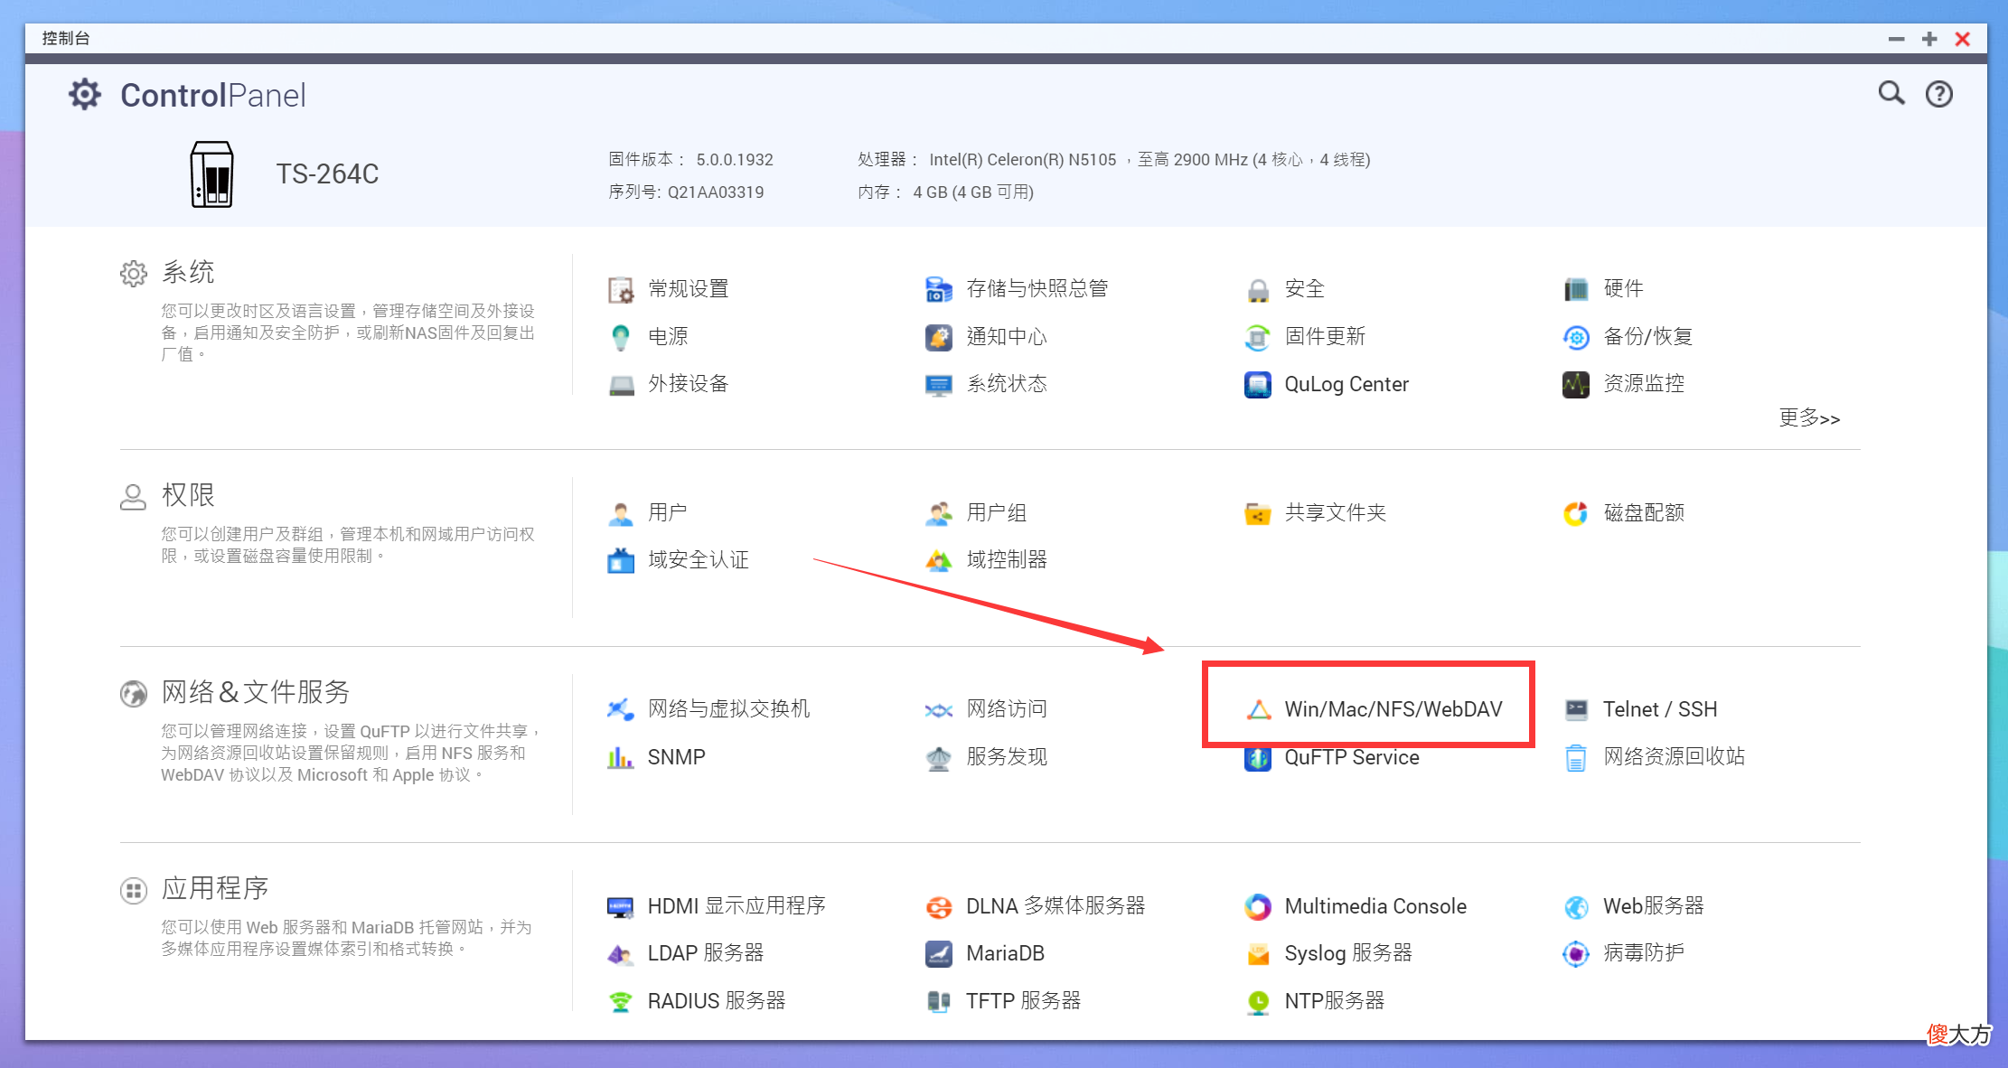Open NTP服务器 icon
The height and width of the screenshot is (1068, 2008).
(1258, 1002)
